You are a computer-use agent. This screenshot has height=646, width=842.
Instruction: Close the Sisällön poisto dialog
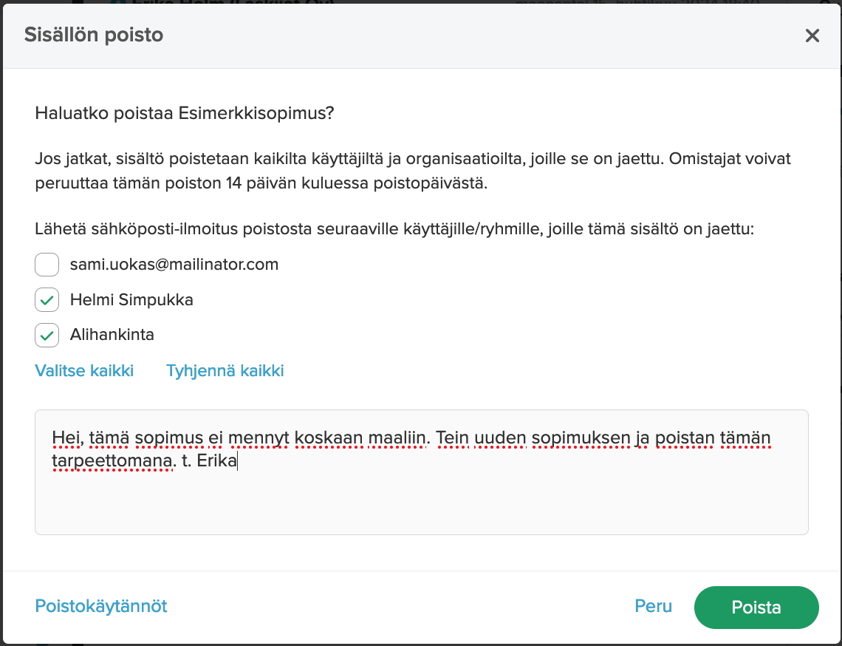tap(812, 35)
